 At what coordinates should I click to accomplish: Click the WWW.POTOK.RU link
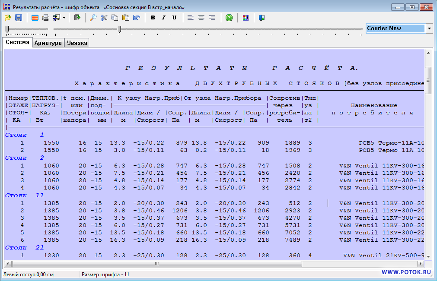click(406, 272)
